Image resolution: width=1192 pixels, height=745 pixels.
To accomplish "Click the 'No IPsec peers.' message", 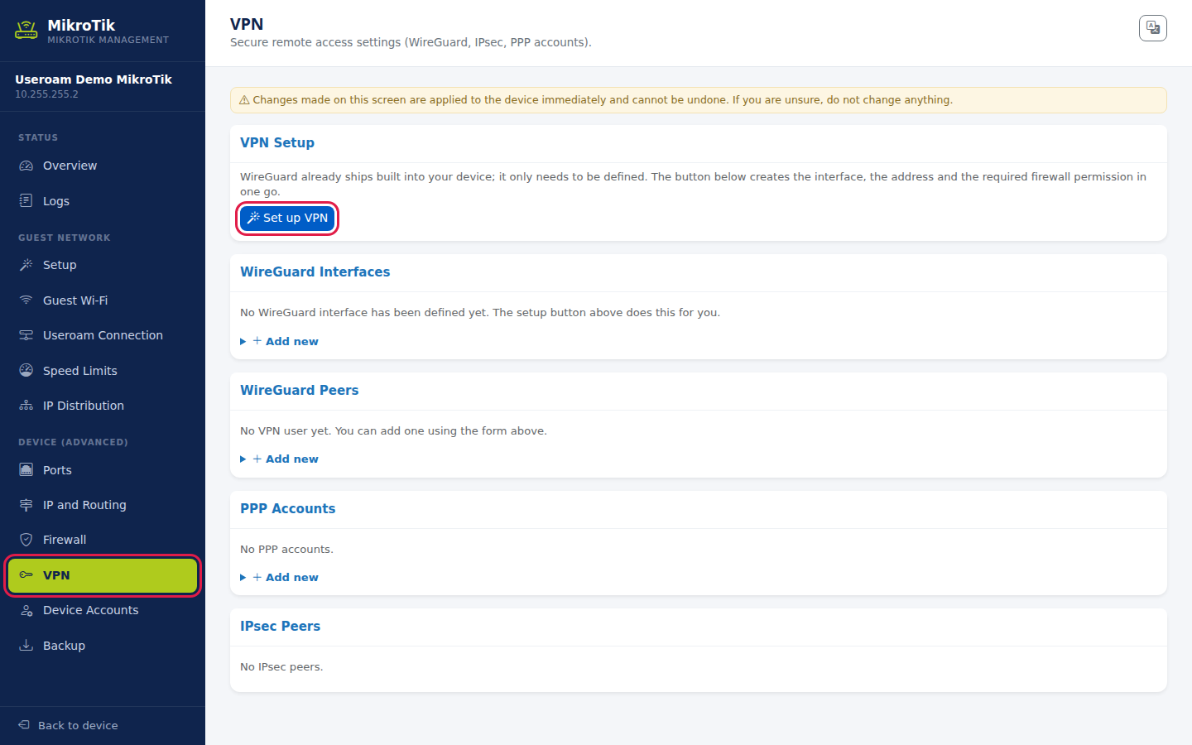I will point(281,667).
